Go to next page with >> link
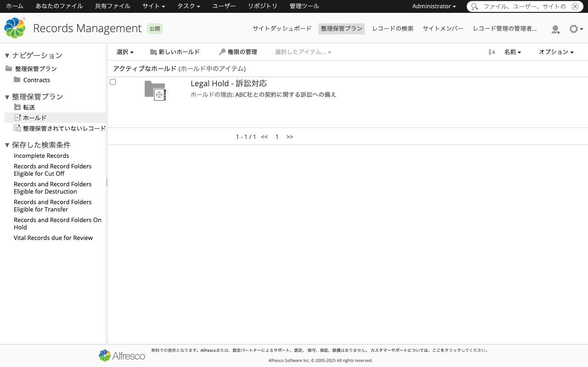 click(x=289, y=137)
